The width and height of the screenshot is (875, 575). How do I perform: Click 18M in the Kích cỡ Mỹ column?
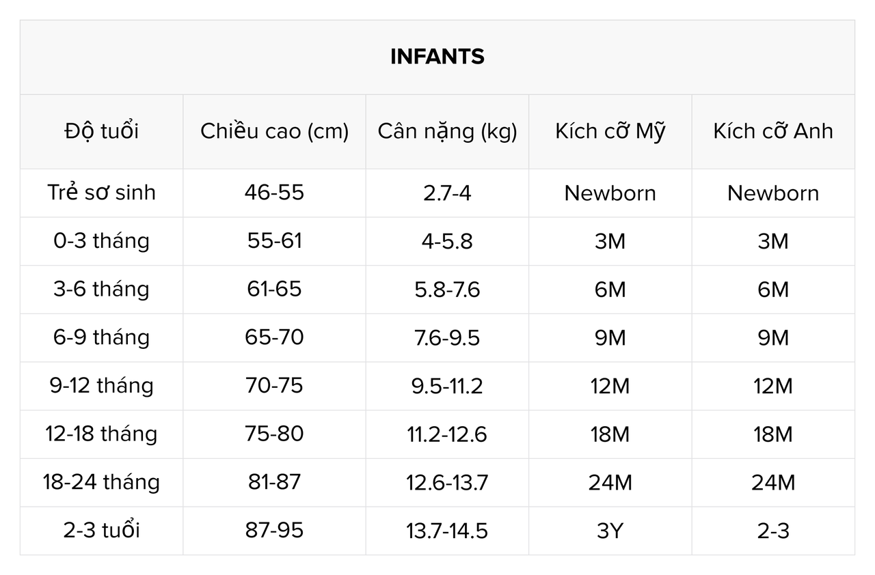pos(610,434)
